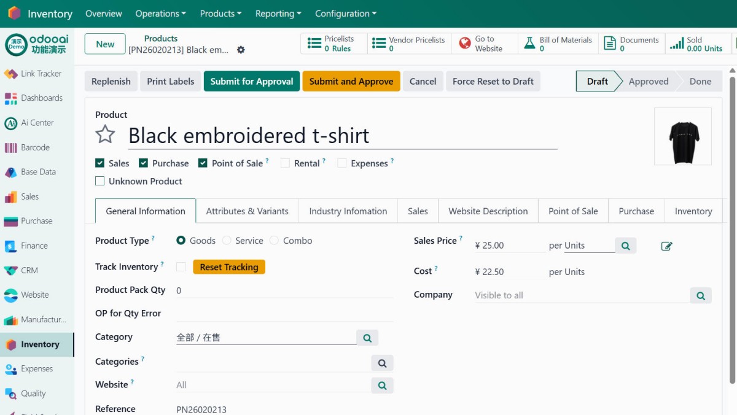Switch to the Point of Sale tab
737x415 pixels.
(573, 211)
